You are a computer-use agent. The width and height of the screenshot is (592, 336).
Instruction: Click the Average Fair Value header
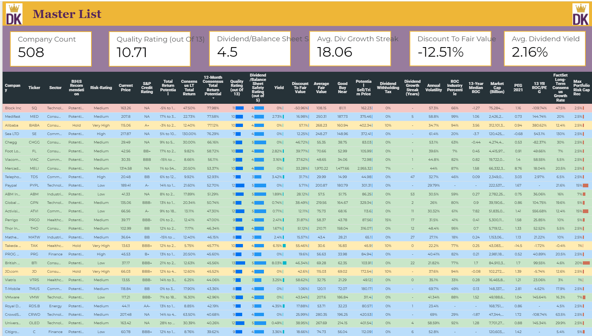(x=321, y=88)
